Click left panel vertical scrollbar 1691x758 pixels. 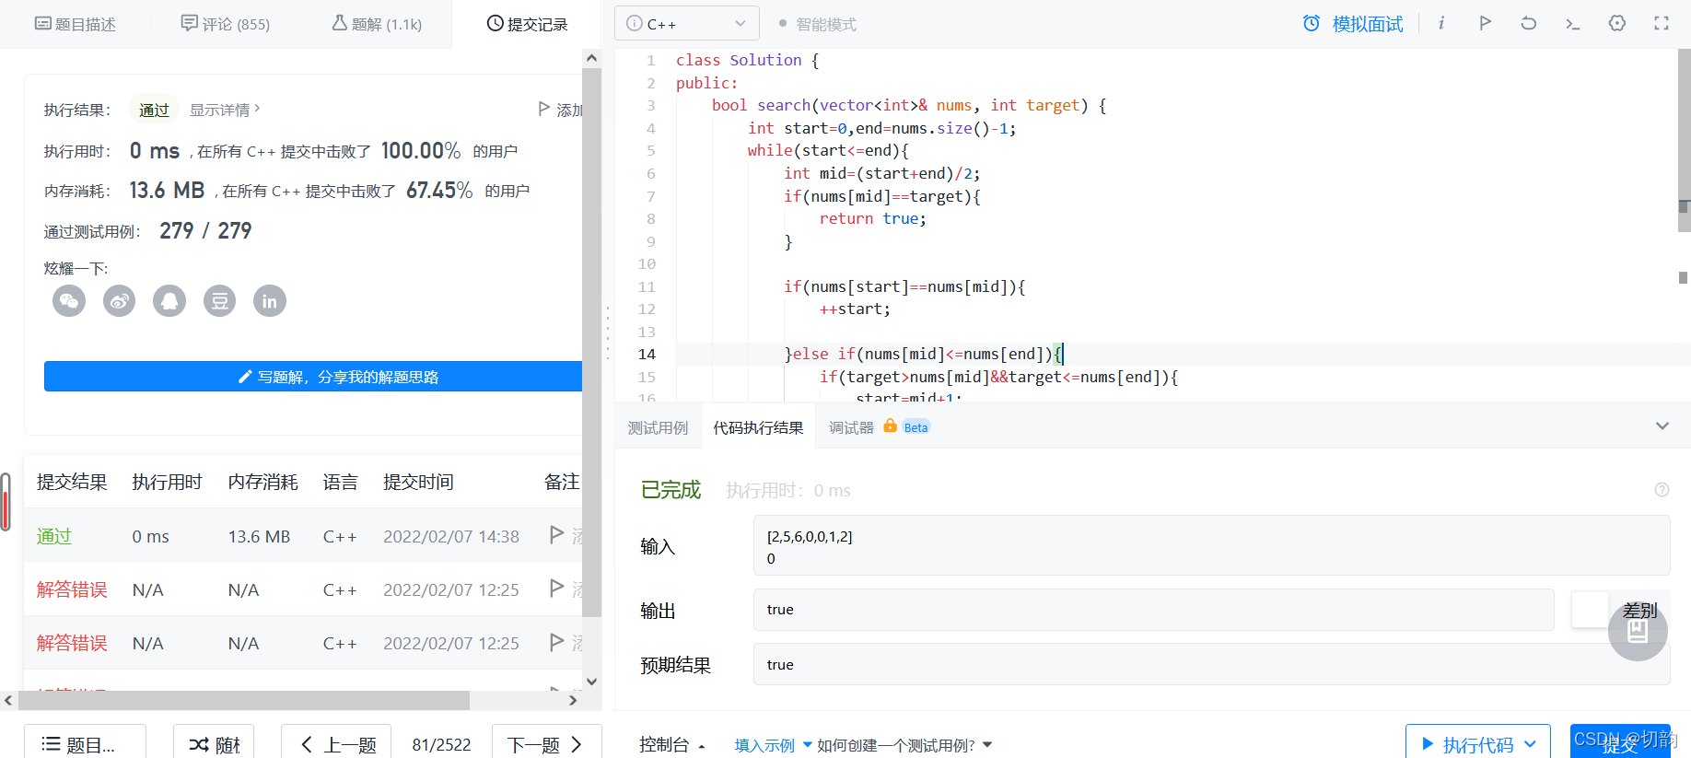tap(591, 341)
